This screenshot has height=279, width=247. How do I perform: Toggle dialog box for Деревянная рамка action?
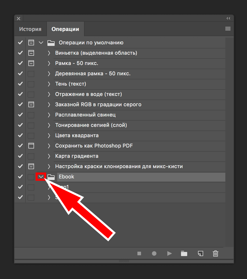(x=31, y=74)
